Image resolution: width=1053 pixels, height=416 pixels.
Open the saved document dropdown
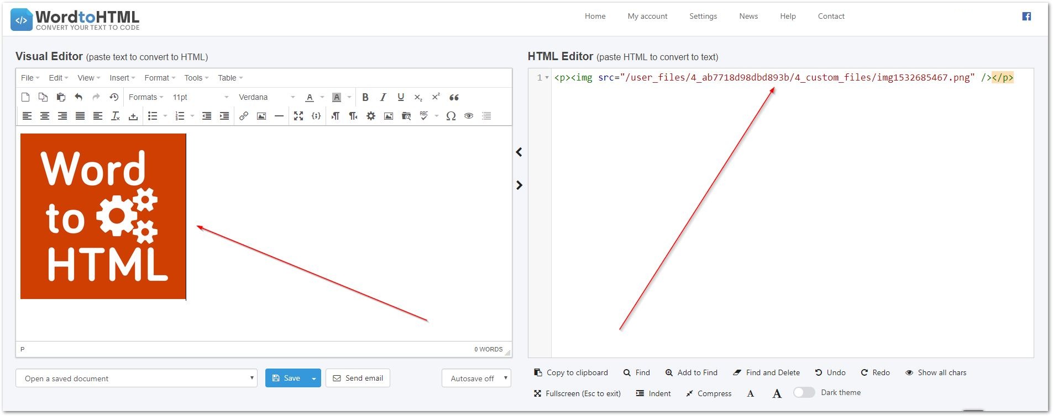(x=137, y=378)
